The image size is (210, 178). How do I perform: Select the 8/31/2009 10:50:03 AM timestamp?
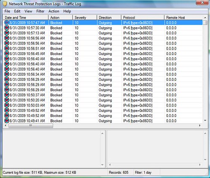[x=27, y=105]
